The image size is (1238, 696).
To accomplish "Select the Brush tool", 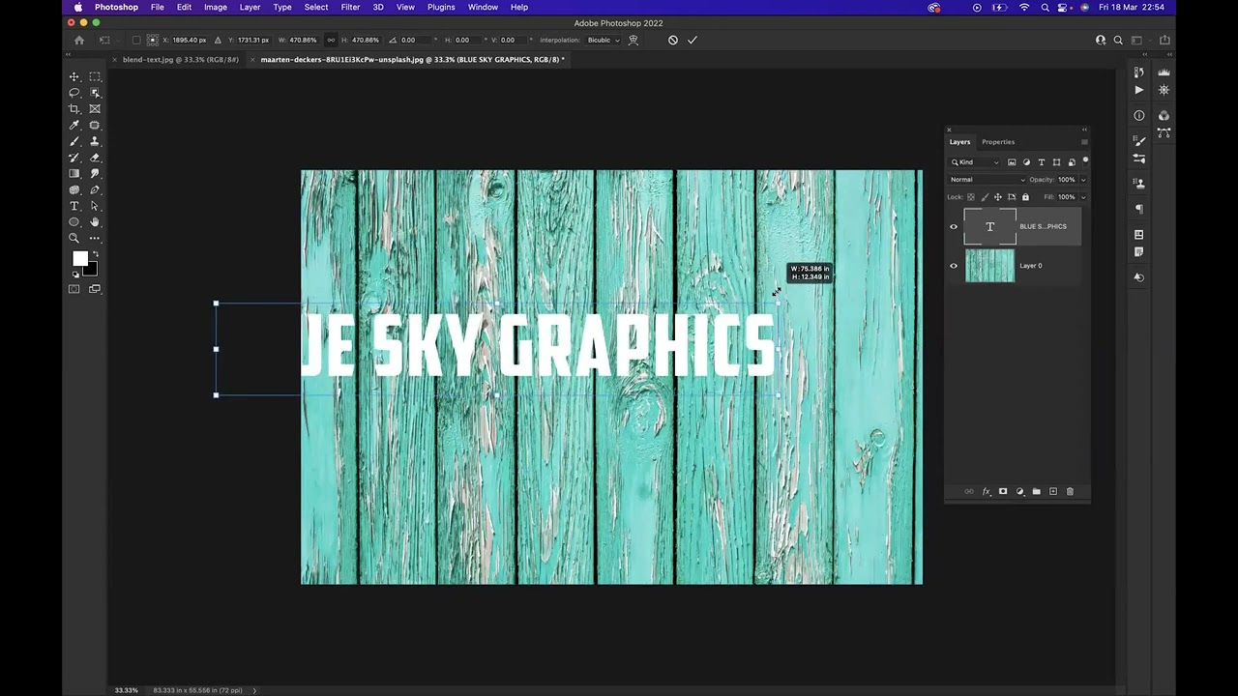I will 74,141.
